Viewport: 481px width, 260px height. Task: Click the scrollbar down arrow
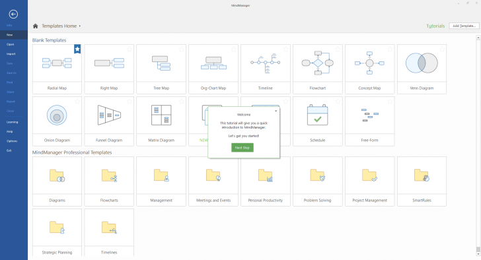click(x=478, y=254)
